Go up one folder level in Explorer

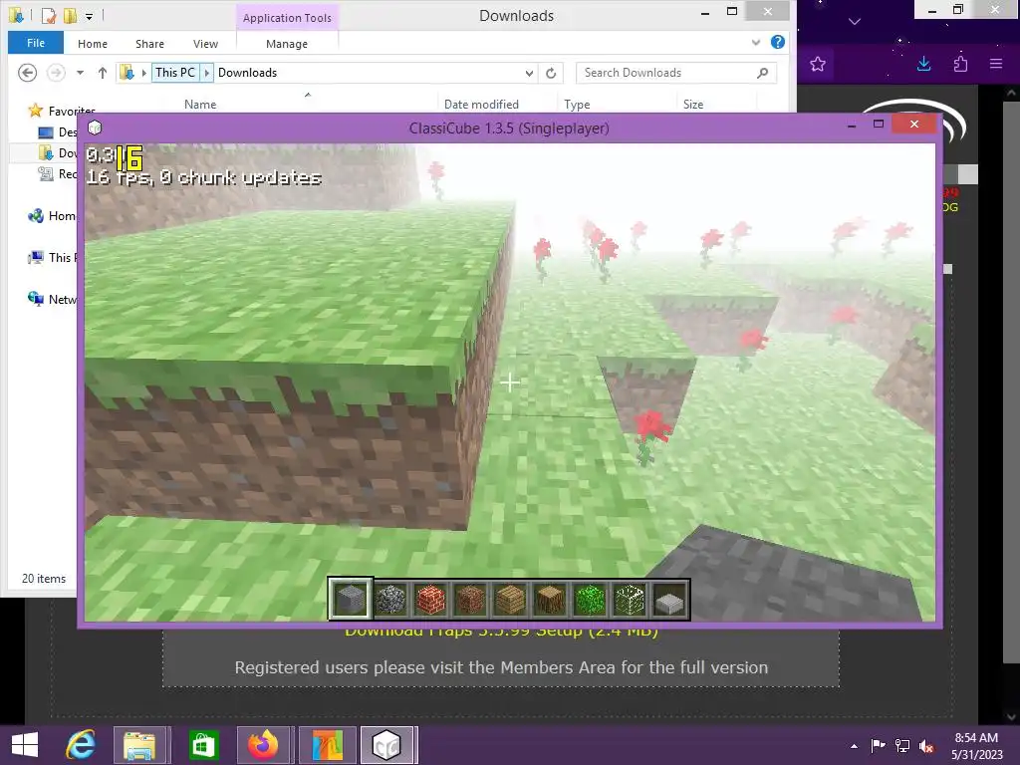103,73
